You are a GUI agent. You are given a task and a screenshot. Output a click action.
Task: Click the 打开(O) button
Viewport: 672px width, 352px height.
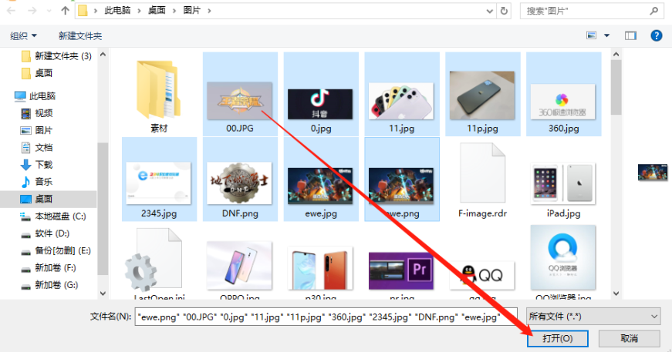pos(558,339)
